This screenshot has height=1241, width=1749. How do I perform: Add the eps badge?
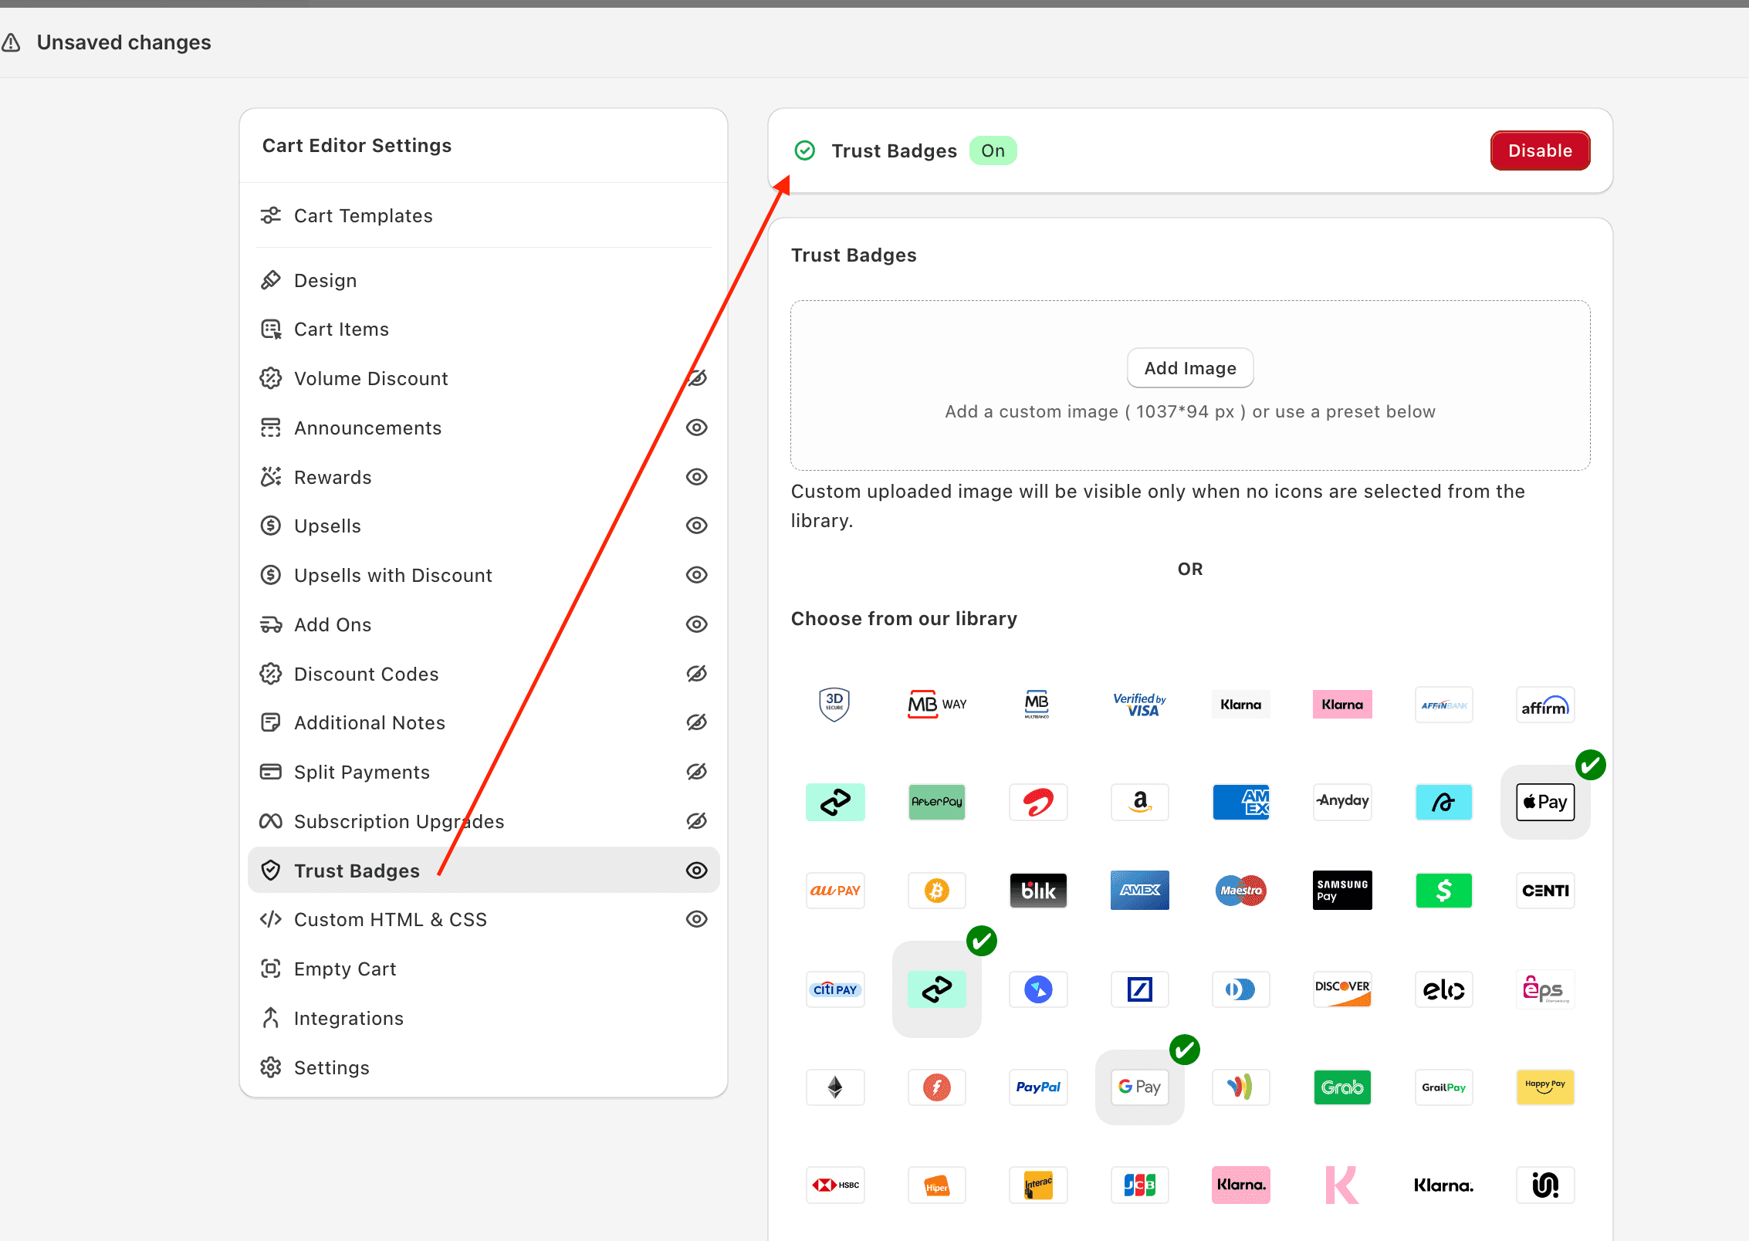coord(1545,989)
